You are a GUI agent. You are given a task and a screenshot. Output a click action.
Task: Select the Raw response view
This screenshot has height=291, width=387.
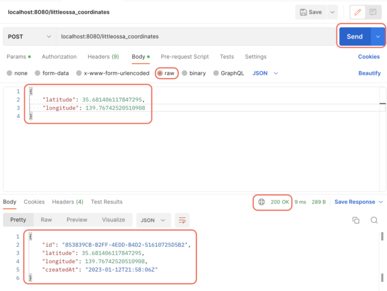pyautogui.click(x=47, y=220)
